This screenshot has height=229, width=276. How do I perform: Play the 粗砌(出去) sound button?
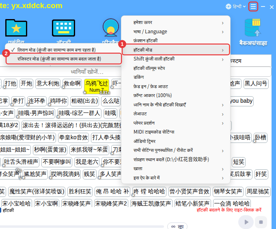(x=85, y=101)
